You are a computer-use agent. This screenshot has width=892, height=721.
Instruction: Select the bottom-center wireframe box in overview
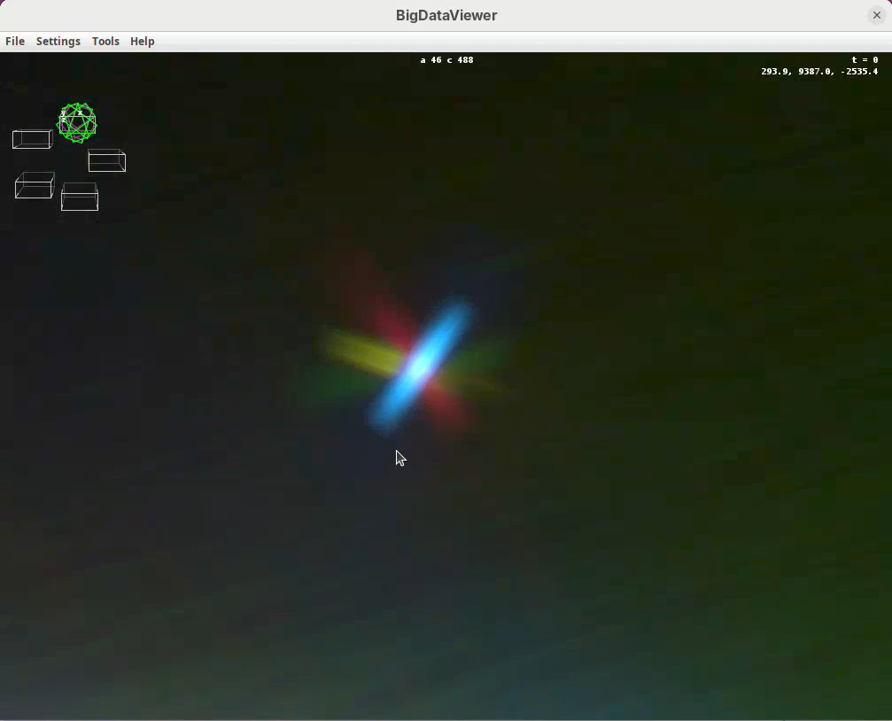[80, 197]
